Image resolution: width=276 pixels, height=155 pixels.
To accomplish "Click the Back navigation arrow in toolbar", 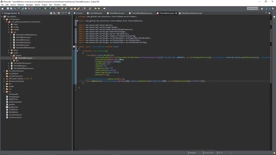I will pyautogui.click(x=99, y=9).
